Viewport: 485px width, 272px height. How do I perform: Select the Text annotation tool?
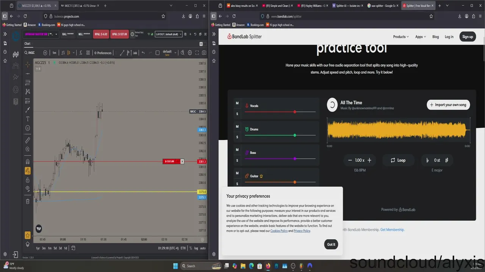click(28, 119)
